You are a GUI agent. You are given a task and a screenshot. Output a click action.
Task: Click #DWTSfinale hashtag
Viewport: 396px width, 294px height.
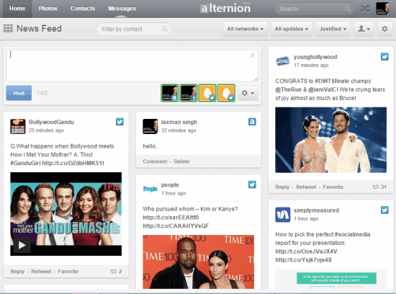point(332,81)
